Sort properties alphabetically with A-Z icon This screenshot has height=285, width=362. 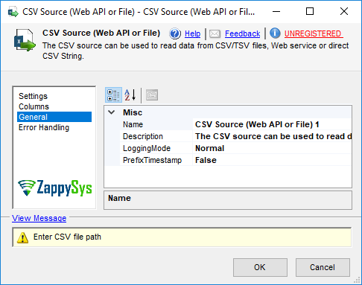coord(130,95)
